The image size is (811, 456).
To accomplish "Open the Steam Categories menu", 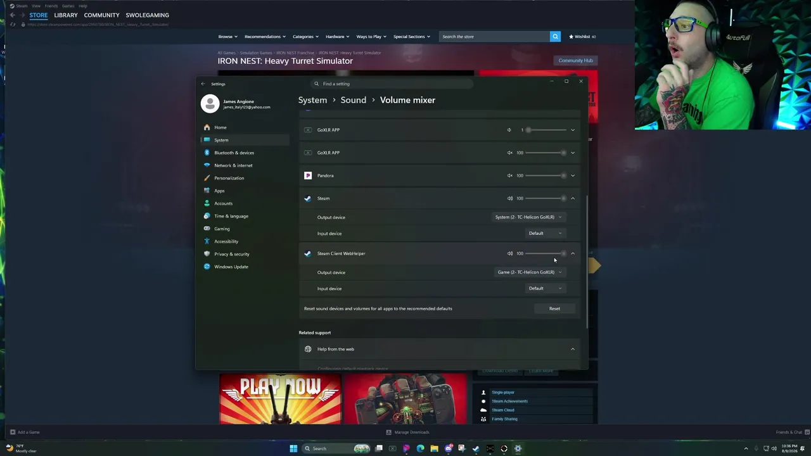I will pos(305,37).
